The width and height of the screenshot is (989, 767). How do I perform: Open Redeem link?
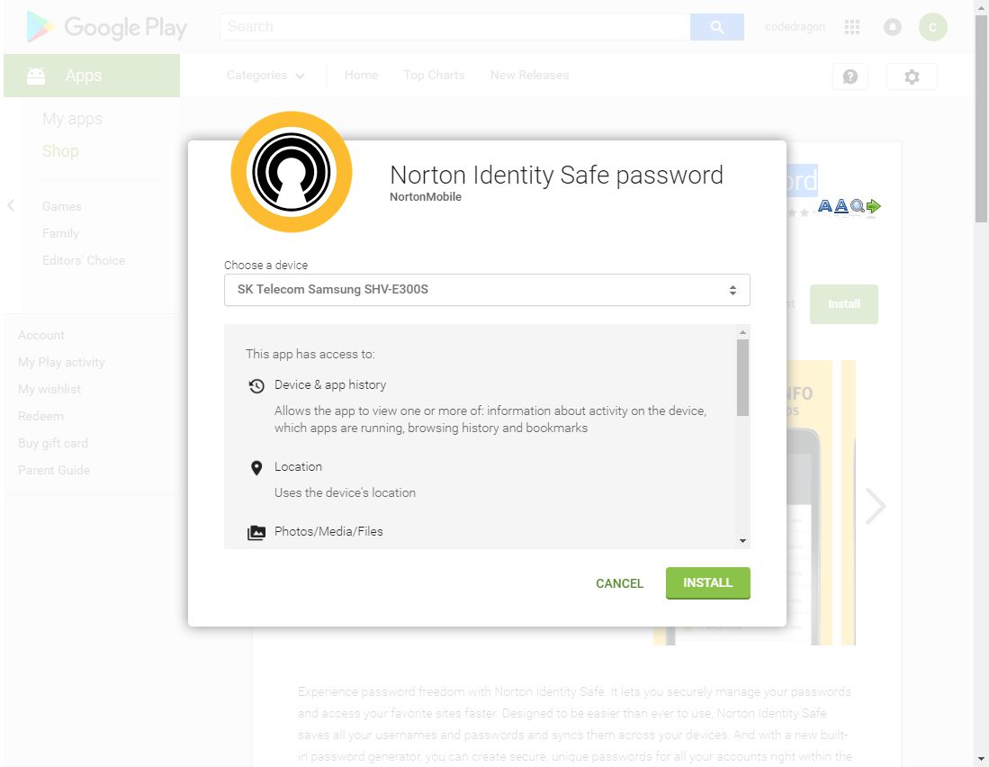(41, 416)
